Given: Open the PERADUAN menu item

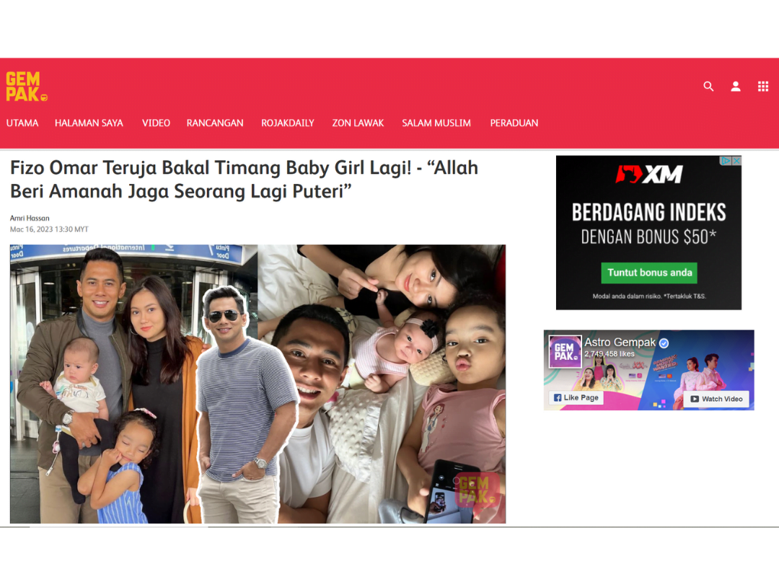Looking at the screenshot, I should coord(514,123).
